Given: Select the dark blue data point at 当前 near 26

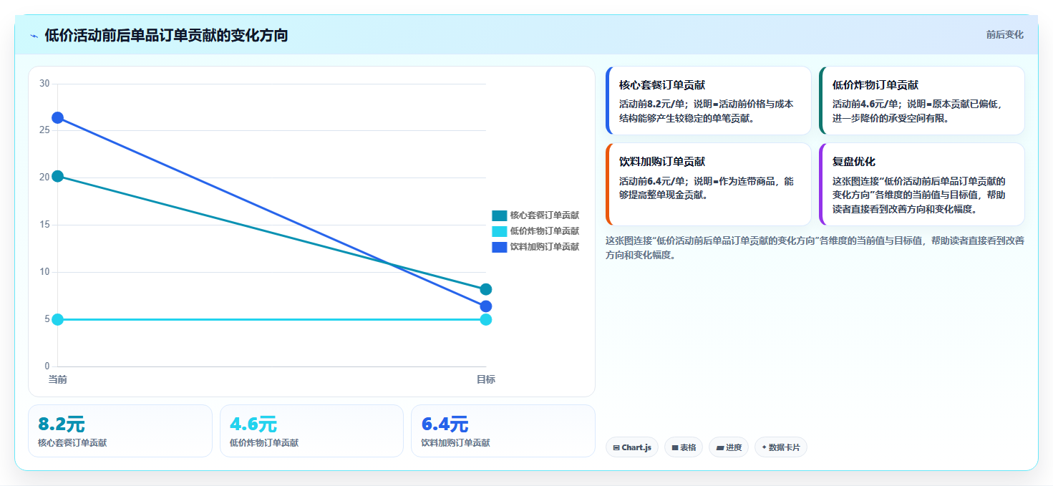Looking at the screenshot, I should coord(57,117).
